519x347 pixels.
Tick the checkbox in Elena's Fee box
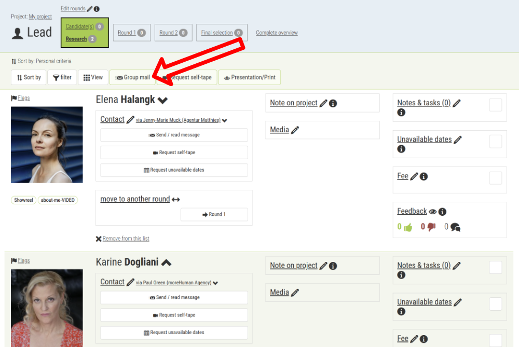coord(496,178)
